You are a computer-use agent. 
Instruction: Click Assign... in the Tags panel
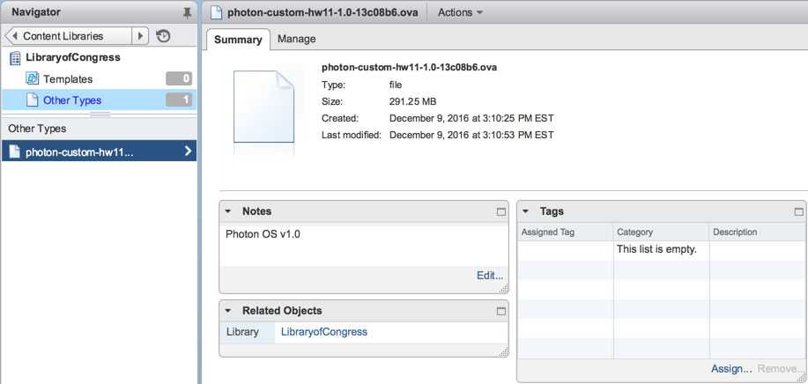[x=731, y=369]
